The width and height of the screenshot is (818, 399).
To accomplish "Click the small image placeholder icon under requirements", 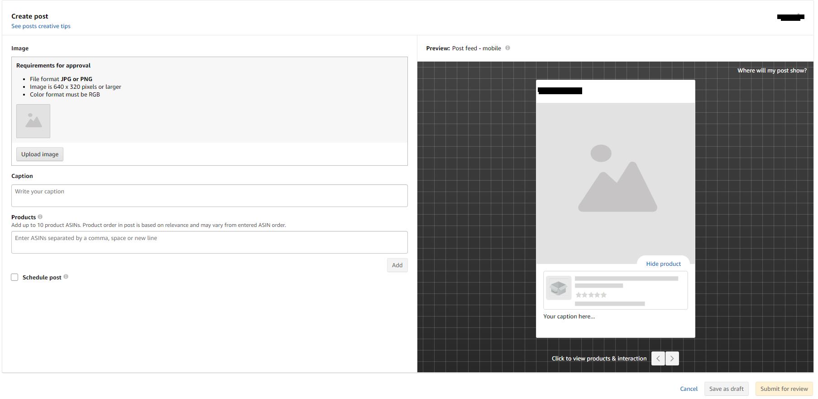I will [x=33, y=121].
